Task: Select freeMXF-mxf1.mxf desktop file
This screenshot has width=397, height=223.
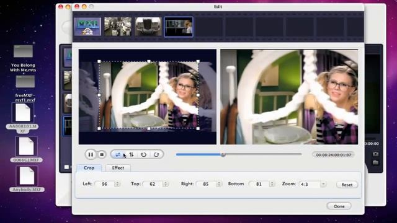Action: pos(25,89)
